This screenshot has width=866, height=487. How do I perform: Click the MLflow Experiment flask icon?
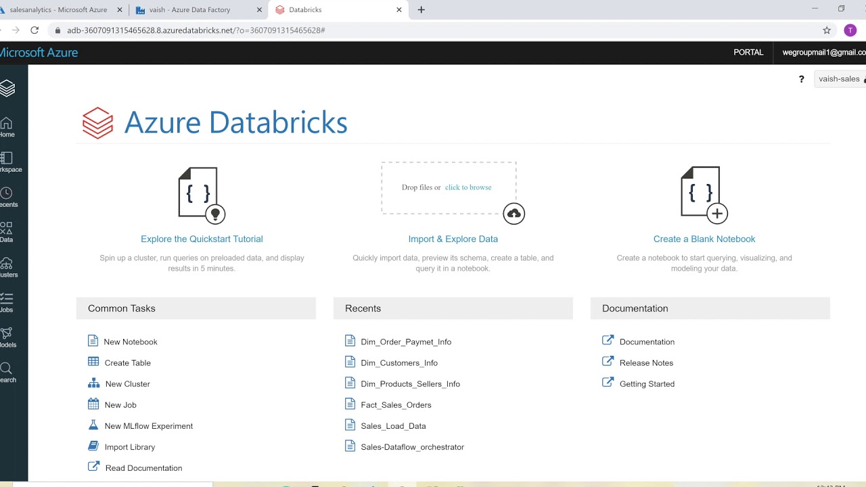93,425
